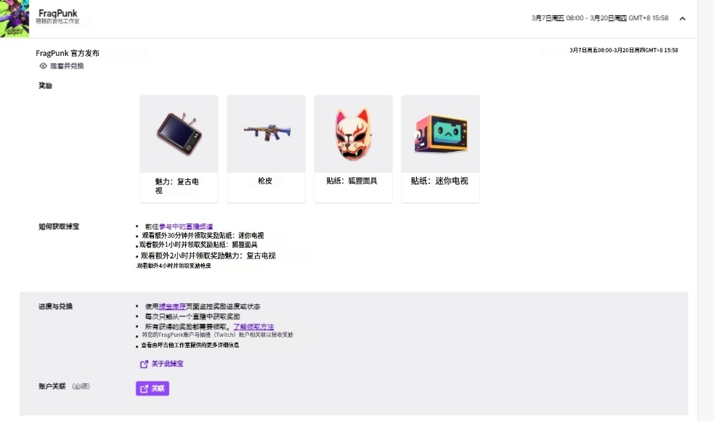714x421 pixels.
Task: Click the 观看额外4小时 reward instruction line
Action: [174, 266]
